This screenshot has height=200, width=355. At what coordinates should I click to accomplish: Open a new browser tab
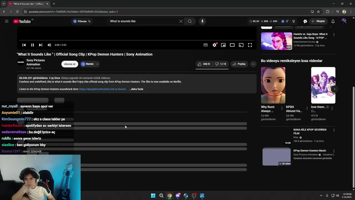pos(54,4)
